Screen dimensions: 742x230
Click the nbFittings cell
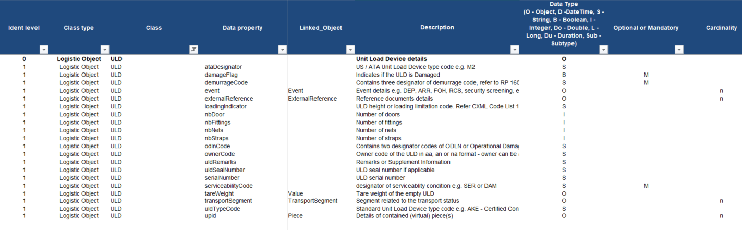[x=217, y=123]
